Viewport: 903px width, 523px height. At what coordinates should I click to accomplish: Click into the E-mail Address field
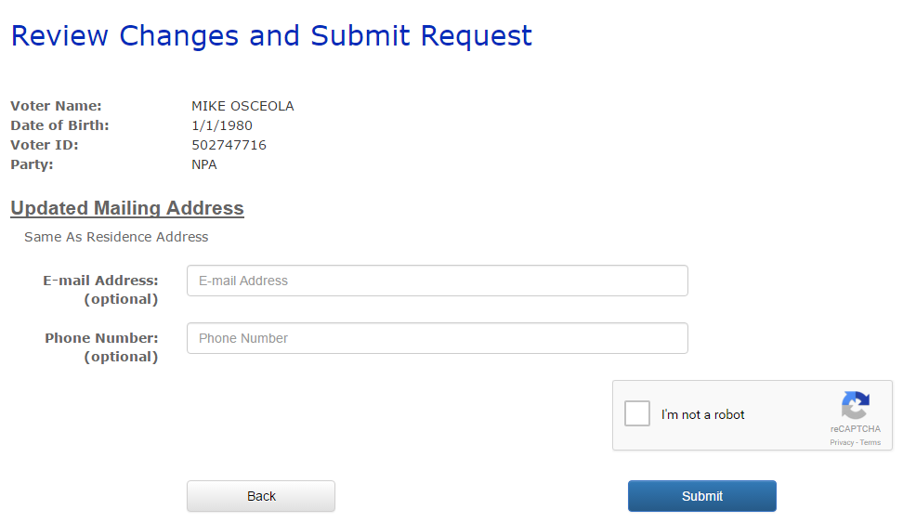(438, 281)
